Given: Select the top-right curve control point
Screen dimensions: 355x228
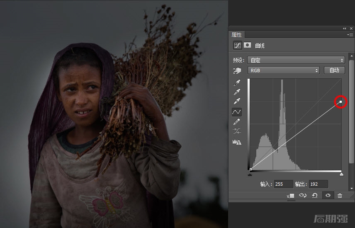Looking at the screenshot, I should [341, 102].
